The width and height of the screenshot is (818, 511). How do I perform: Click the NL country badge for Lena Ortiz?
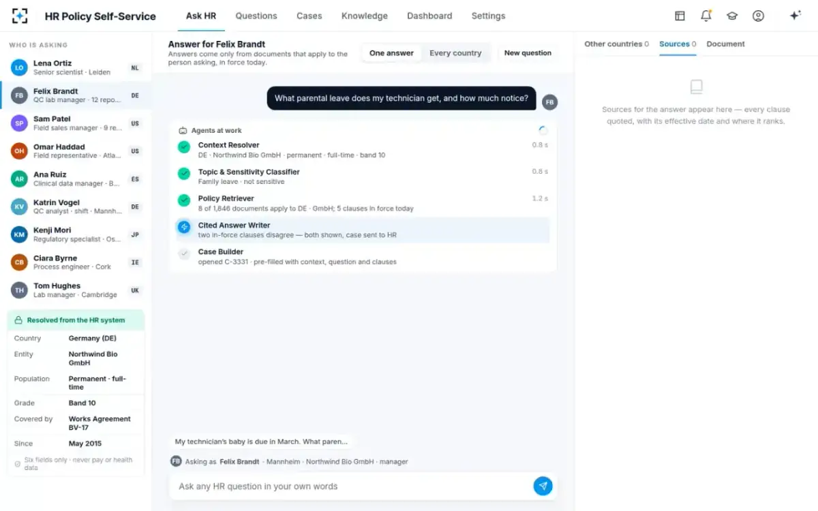click(x=135, y=68)
